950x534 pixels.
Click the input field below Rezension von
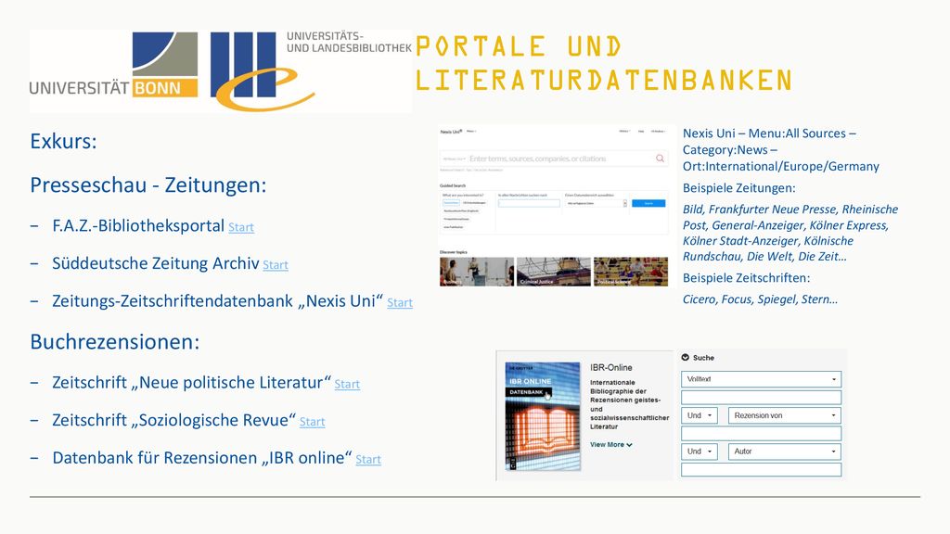pos(761,434)
